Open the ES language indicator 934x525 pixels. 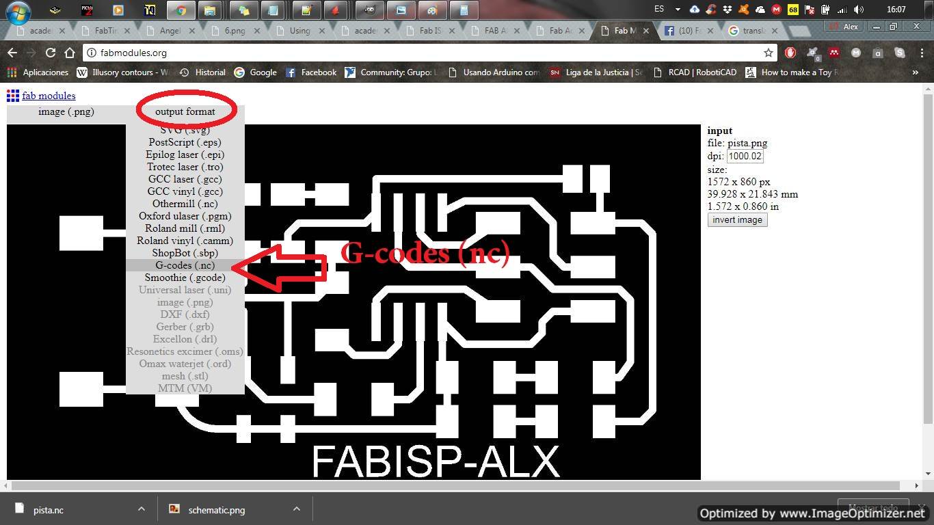tap(659, 10)
